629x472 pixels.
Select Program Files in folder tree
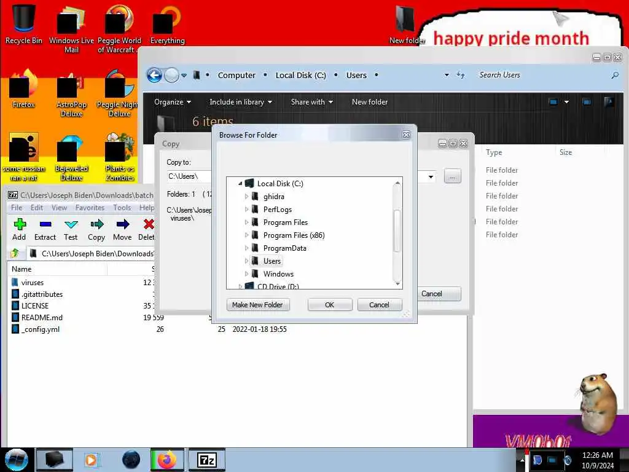[x=285, y=222]
